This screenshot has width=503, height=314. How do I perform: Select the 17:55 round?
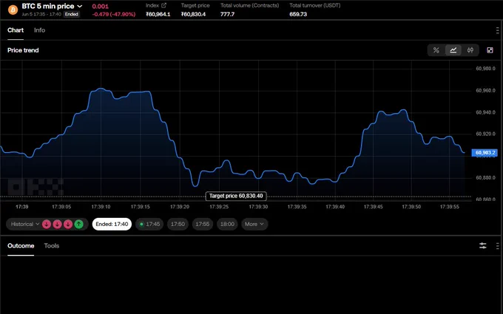203,224
